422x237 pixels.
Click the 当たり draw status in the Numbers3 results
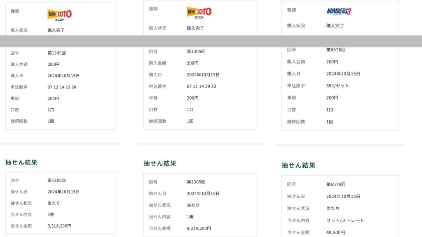point(333,209)
